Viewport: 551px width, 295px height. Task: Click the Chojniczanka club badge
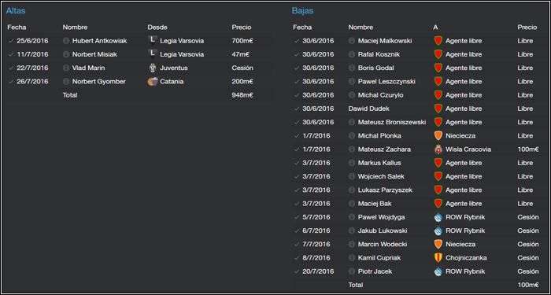coord(438,258)
